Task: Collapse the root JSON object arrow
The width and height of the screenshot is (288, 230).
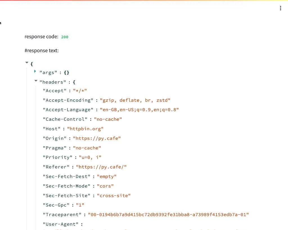Action: (x=27, y=63)
